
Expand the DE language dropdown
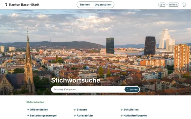(162, 5)
